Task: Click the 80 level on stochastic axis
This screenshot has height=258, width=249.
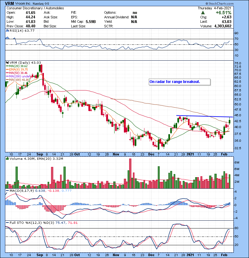Action: tap(236, 228)
